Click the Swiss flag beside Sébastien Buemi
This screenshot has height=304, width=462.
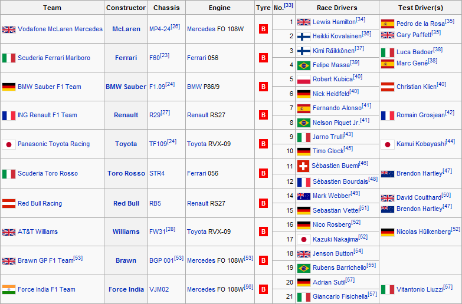pyautogui.click(x=303, y=166)
